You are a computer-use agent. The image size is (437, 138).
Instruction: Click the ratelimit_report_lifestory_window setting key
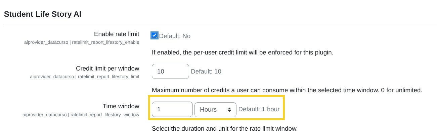81,115
